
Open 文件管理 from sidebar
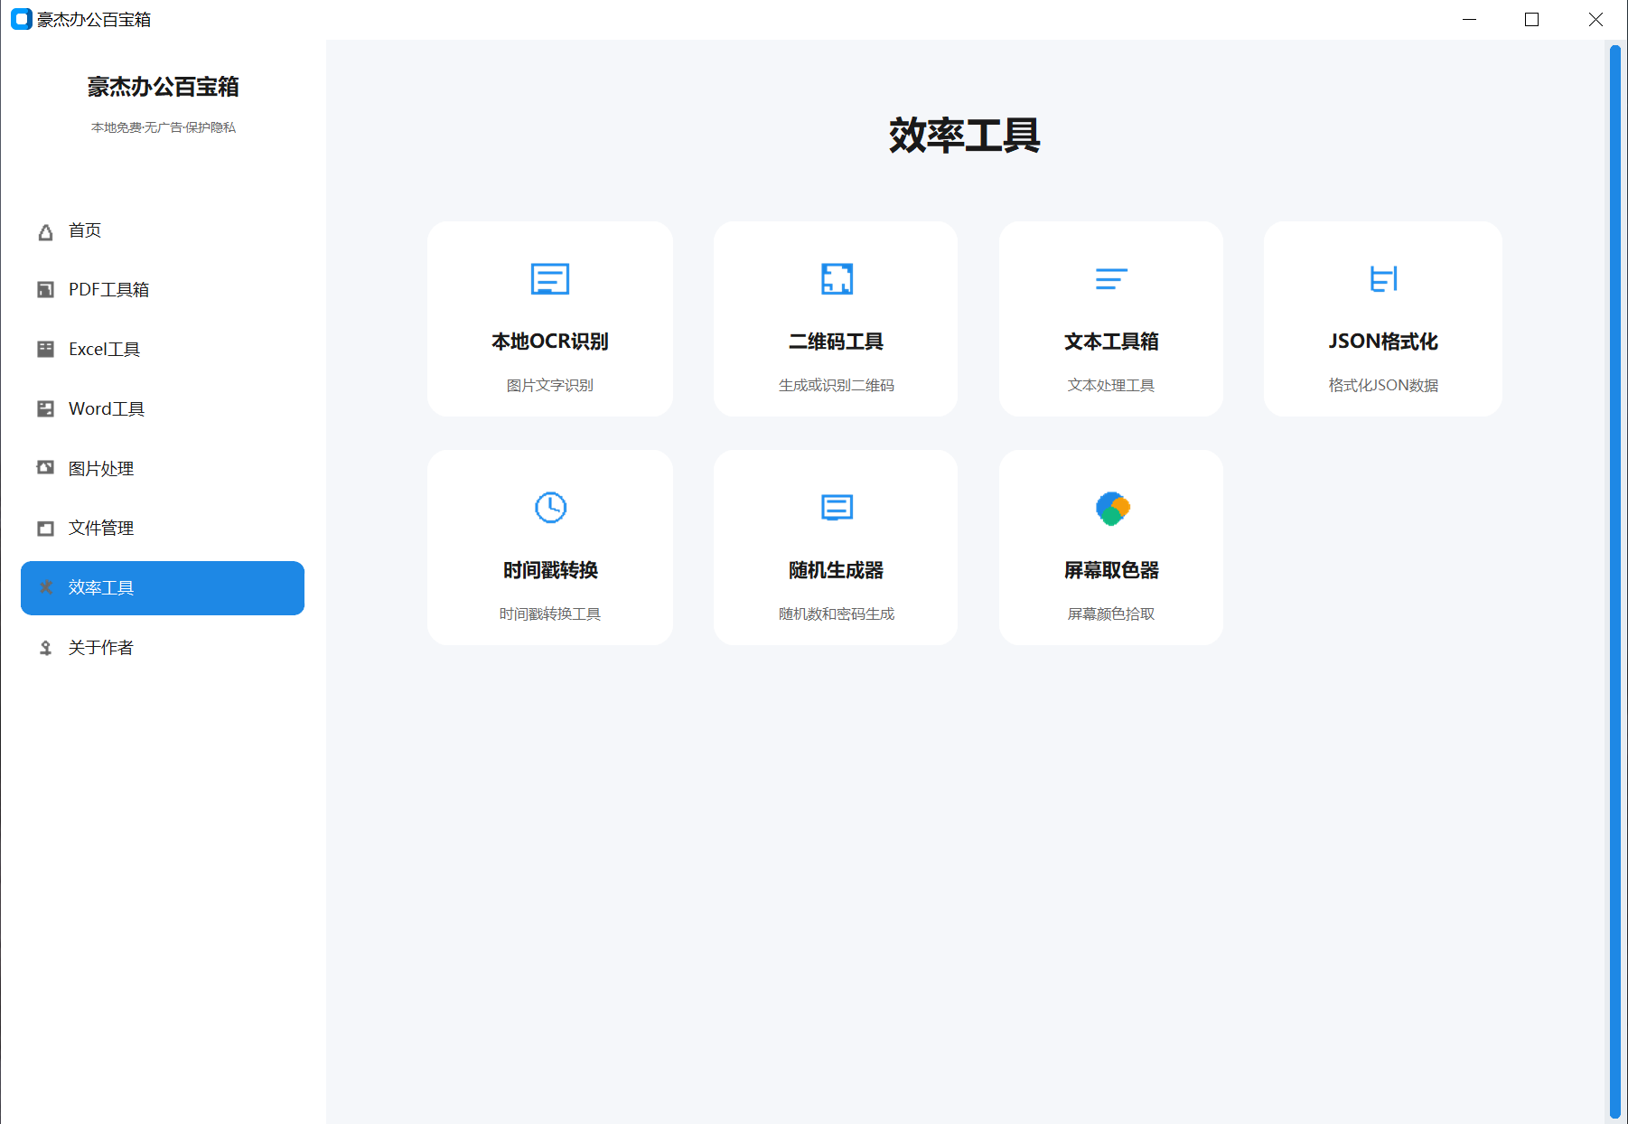coord(163,529)
